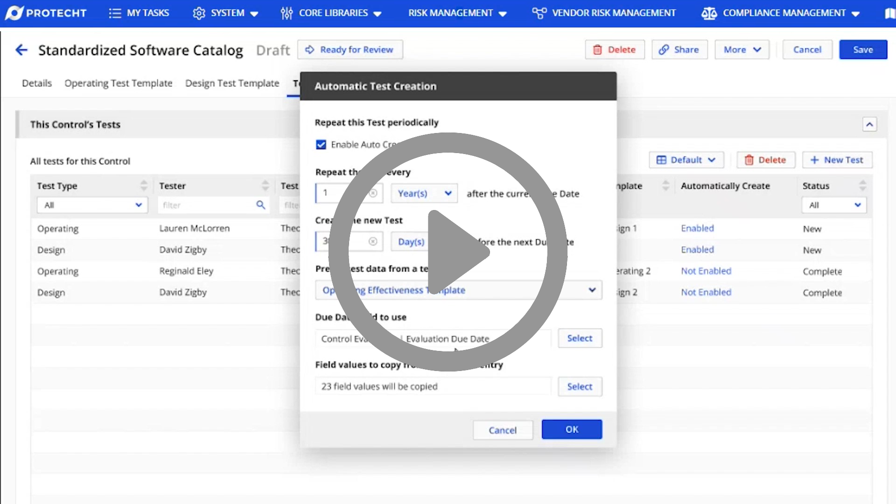
Task: Click the Compliance Management scales icon
Action: [709, 13]
